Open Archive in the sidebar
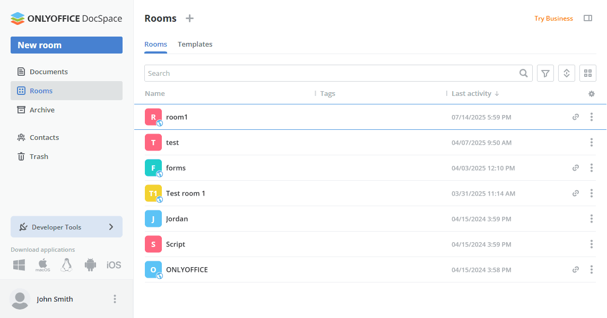Image resolution: width=607 pixels, height=318 pixels. [42, 110]
